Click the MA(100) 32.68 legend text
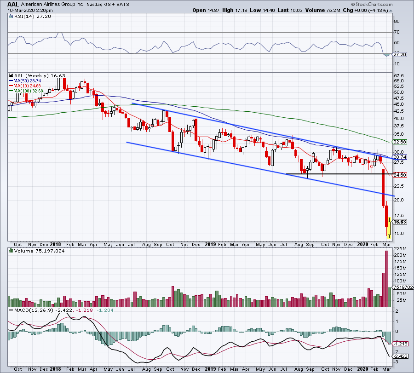This screenshot has width=414, height=373. click(28, 91)
